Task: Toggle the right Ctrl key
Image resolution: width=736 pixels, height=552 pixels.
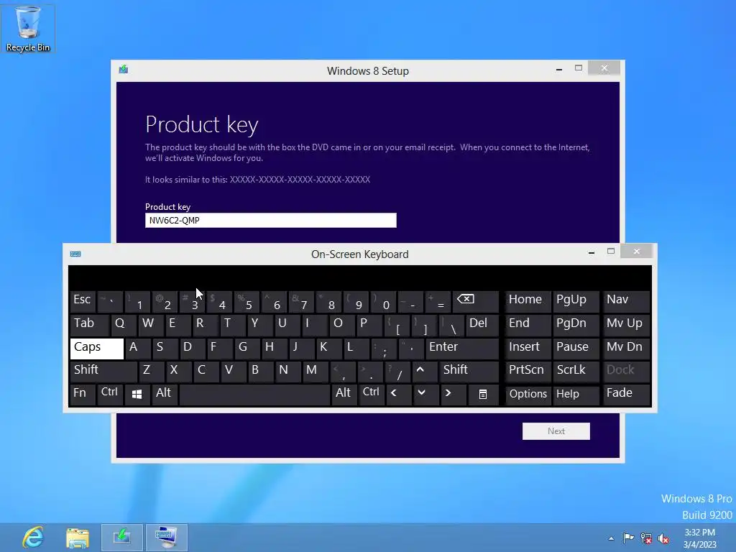Action: (372, 395)
